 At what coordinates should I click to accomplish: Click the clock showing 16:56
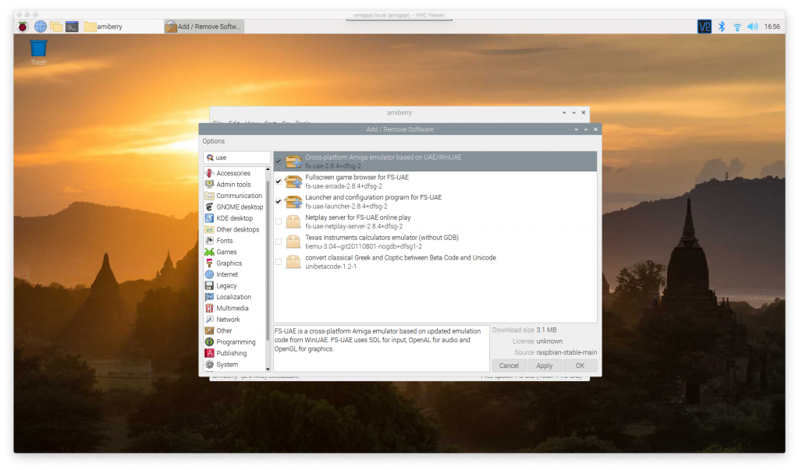coord(772,27)
